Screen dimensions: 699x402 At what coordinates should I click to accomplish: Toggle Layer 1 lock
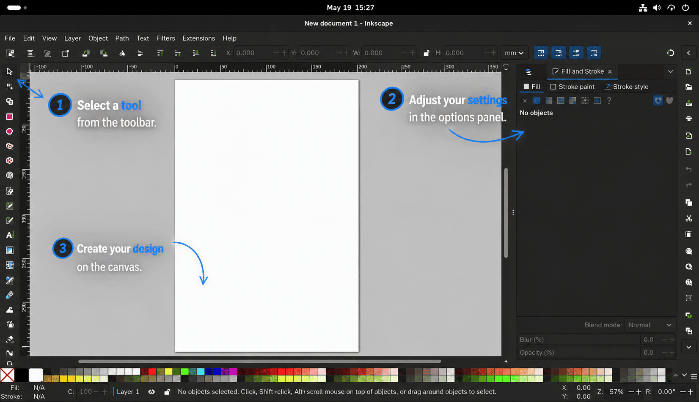point(167,392)
